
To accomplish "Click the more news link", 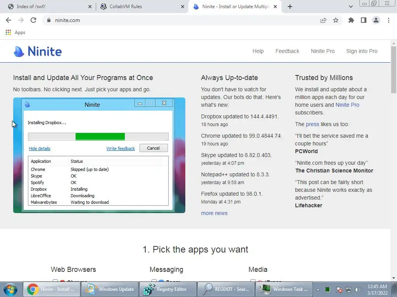I will pyautogui.click(x=214, y=213).
